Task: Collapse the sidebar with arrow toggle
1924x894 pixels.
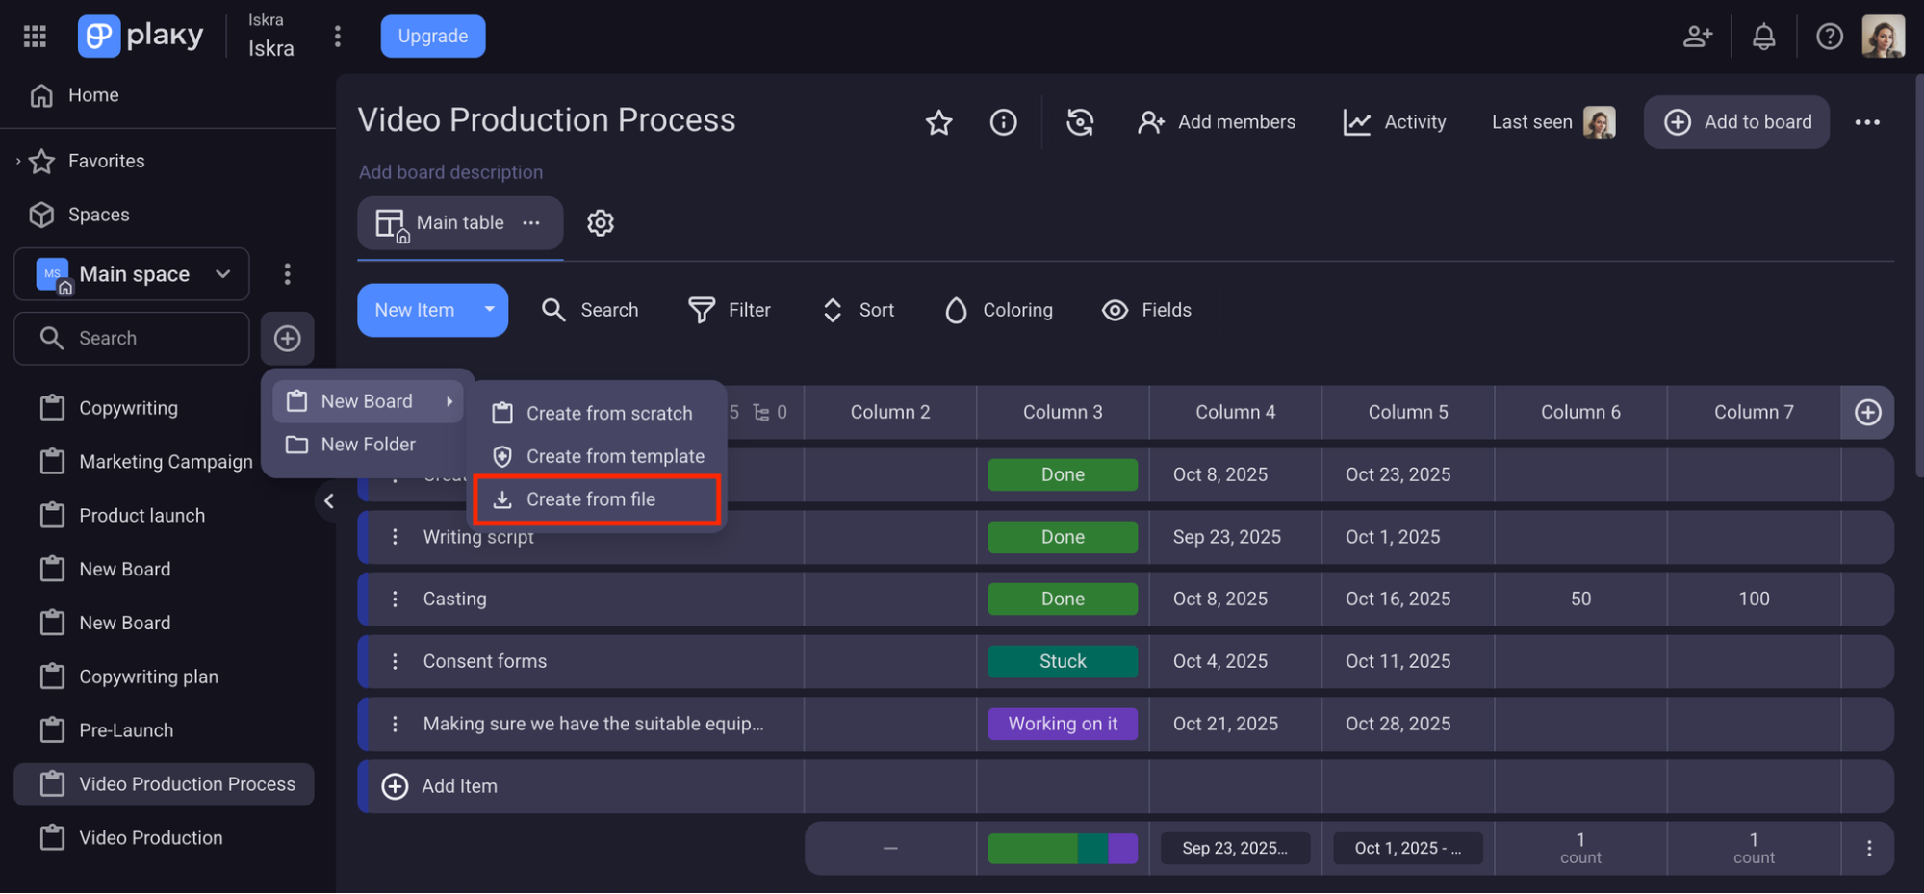Action: (329, 500)
